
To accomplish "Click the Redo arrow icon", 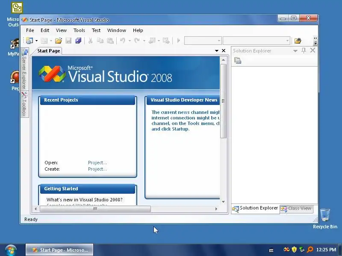I will tap(137, 41).
